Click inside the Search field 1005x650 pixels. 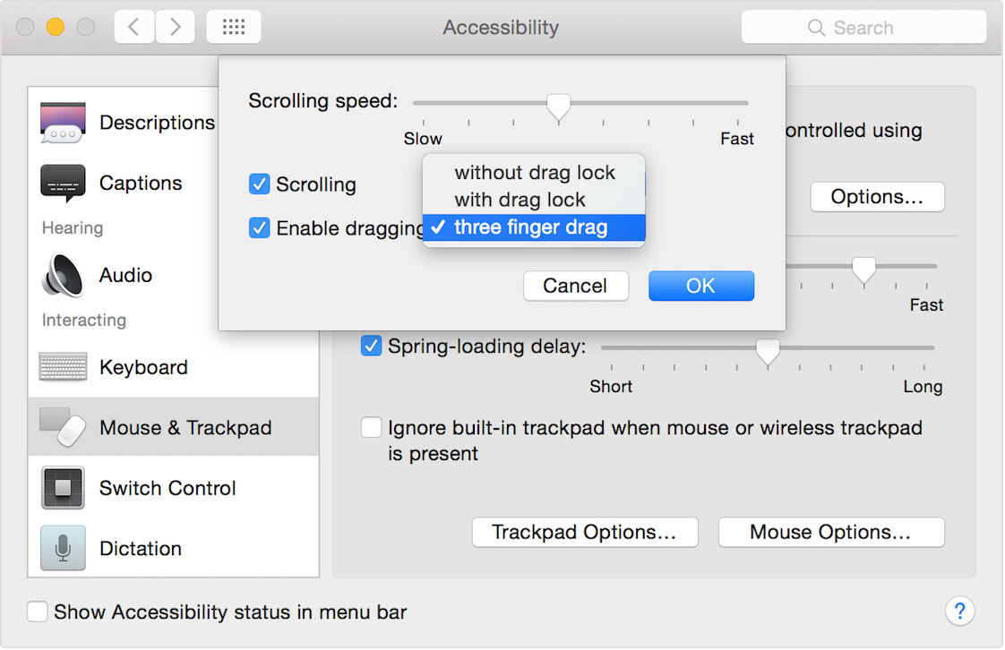[x=863, y=27]
